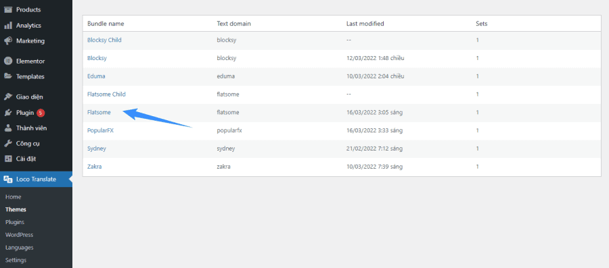
Task: Click the Giao diện paintbrush icon
Action: 7,97
